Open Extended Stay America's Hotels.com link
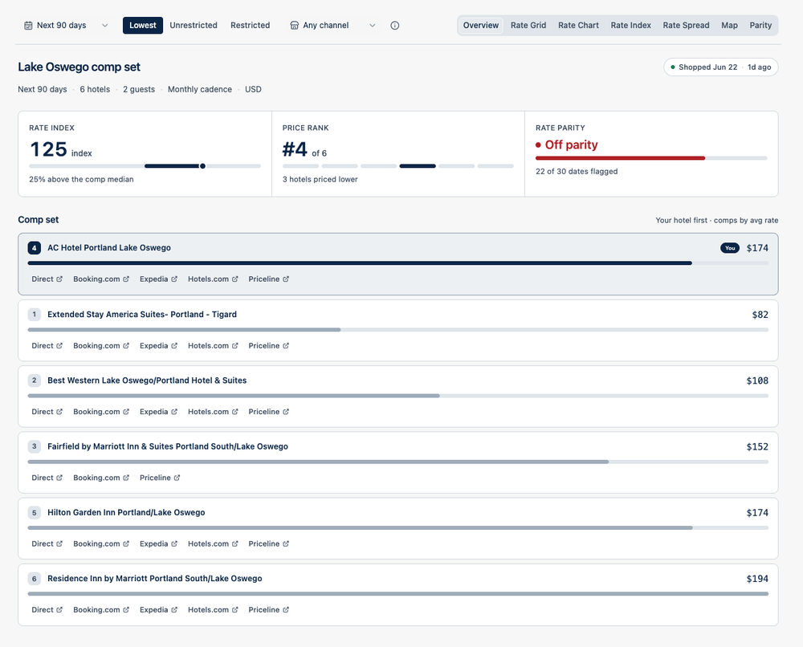The height and width of the screenshot is (647, 803). point(213,345)
